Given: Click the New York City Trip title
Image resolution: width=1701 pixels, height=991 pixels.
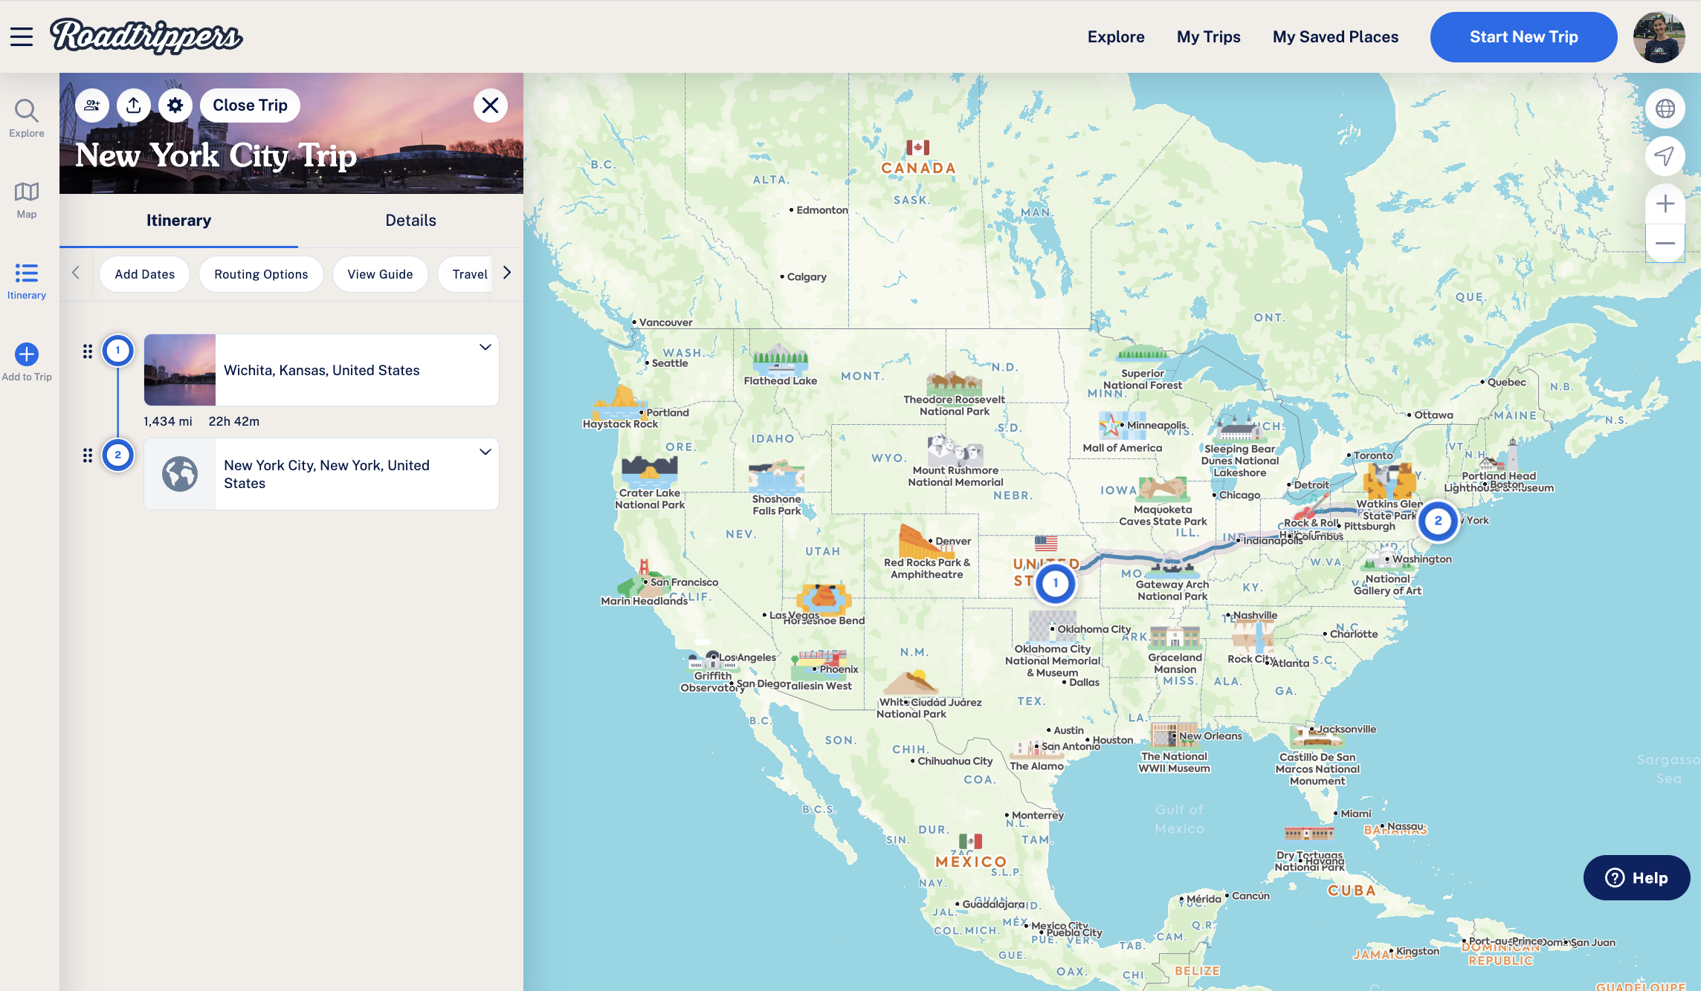Looking at the screenshot, I should 216,156.
